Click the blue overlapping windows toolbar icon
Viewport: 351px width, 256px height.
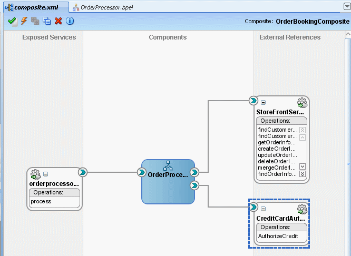47,21
